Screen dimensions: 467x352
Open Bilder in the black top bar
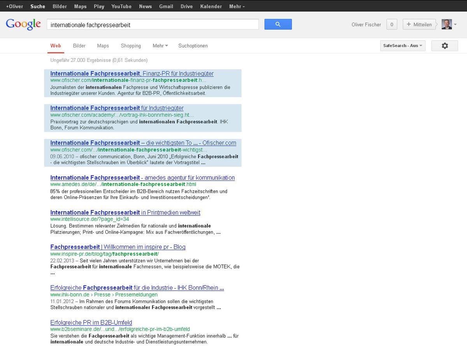point(60,6)
